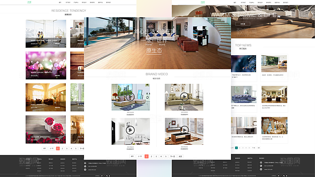Click the green logo on left page

tap(29, 2)
